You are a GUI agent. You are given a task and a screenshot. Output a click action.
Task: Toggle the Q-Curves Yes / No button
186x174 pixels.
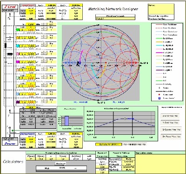click(171, 130)
